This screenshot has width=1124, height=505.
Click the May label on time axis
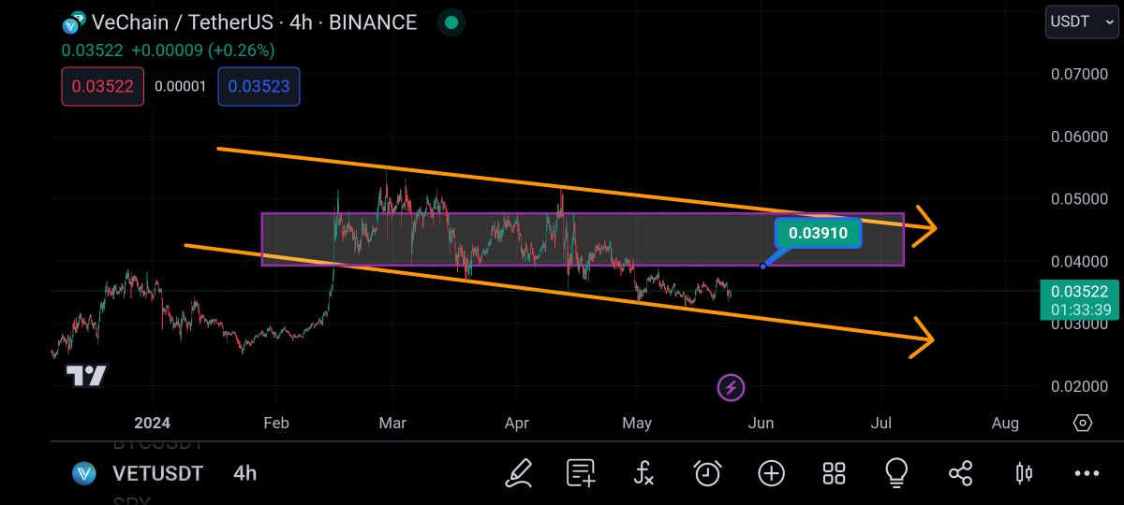[637, 423]
